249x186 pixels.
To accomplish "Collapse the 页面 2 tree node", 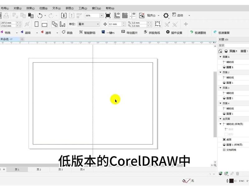I will [220, 72].
